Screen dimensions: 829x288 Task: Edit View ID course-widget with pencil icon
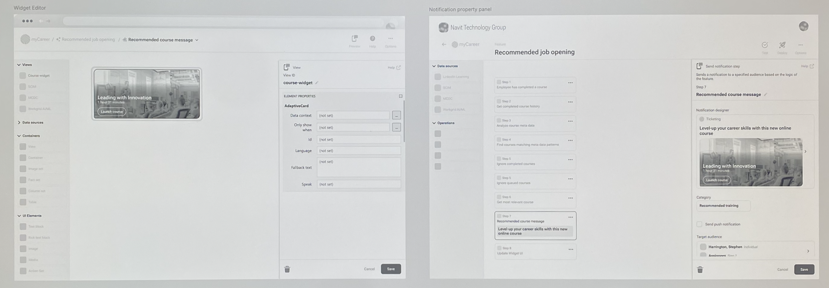317,83
